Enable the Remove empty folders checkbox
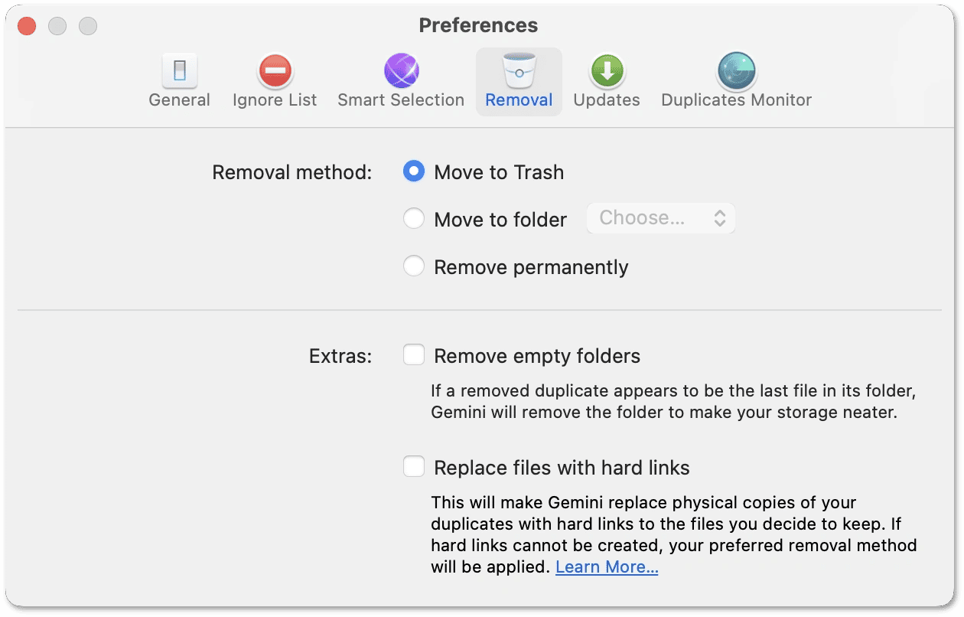 click(x=414, y=355)
